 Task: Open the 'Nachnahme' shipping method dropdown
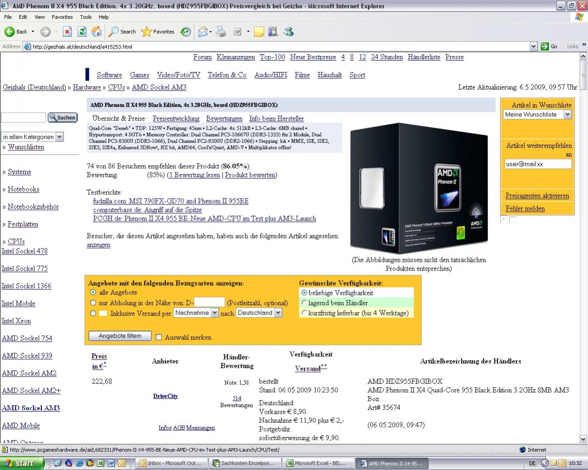click(196, 313)
